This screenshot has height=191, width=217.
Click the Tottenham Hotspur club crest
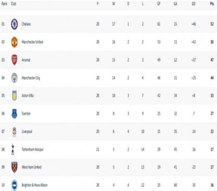(13, 149)
